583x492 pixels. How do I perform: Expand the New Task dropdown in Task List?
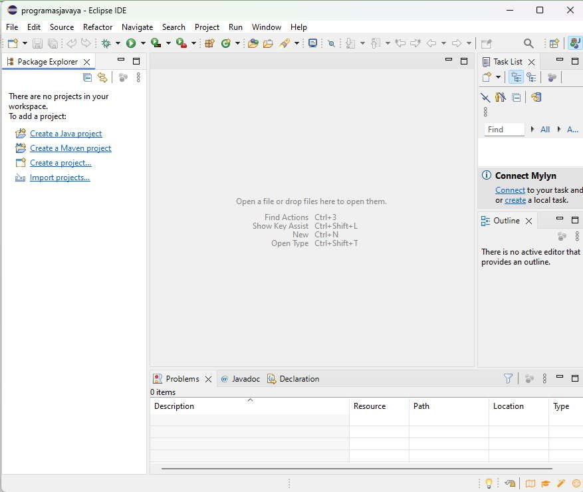pos(498,77)
